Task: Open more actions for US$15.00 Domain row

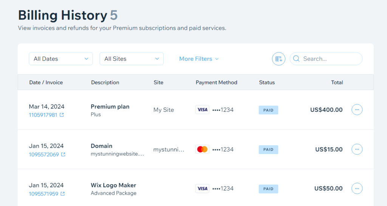Action: click(x=357, y=149)
